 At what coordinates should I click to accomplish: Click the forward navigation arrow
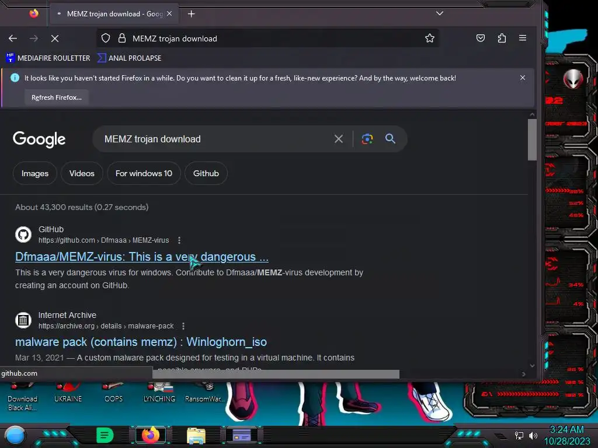(33, 38)
